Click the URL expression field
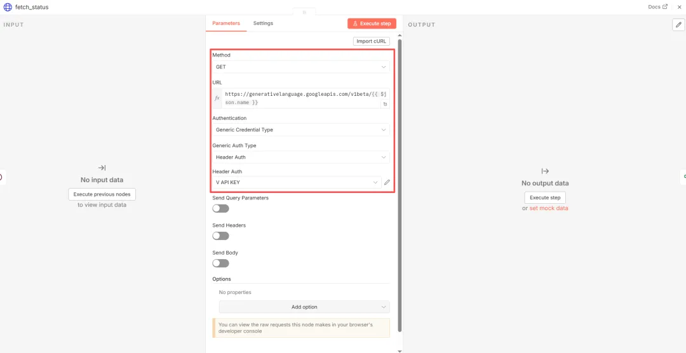The height and width of the screenshot is (353, 686). tap(301, 98)
